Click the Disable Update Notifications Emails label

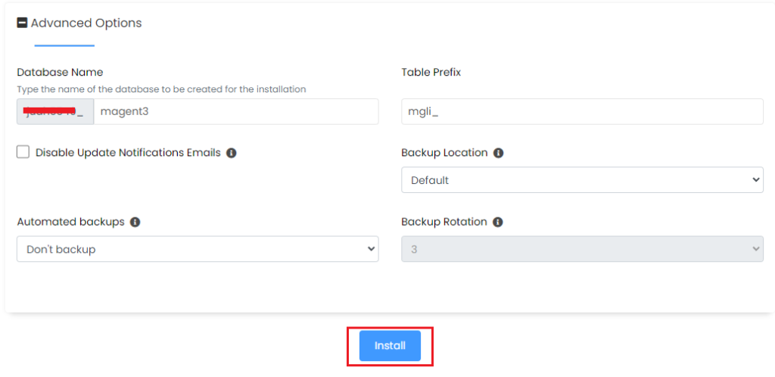(x=128, y=153)
